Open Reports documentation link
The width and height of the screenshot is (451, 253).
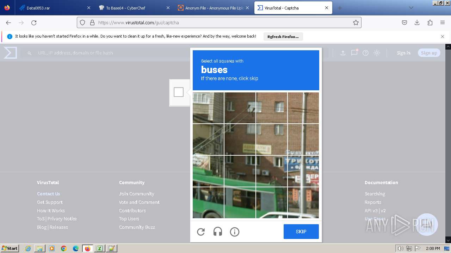pos(373,202)
